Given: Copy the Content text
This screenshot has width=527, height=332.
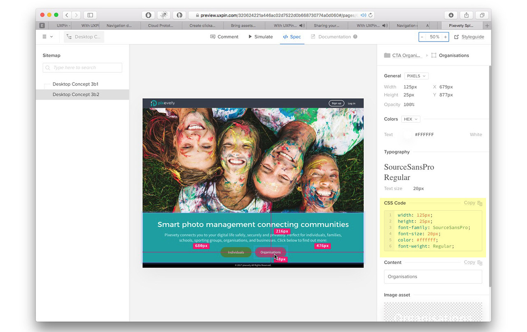Looking at the screenshot, I should point(473,262).
